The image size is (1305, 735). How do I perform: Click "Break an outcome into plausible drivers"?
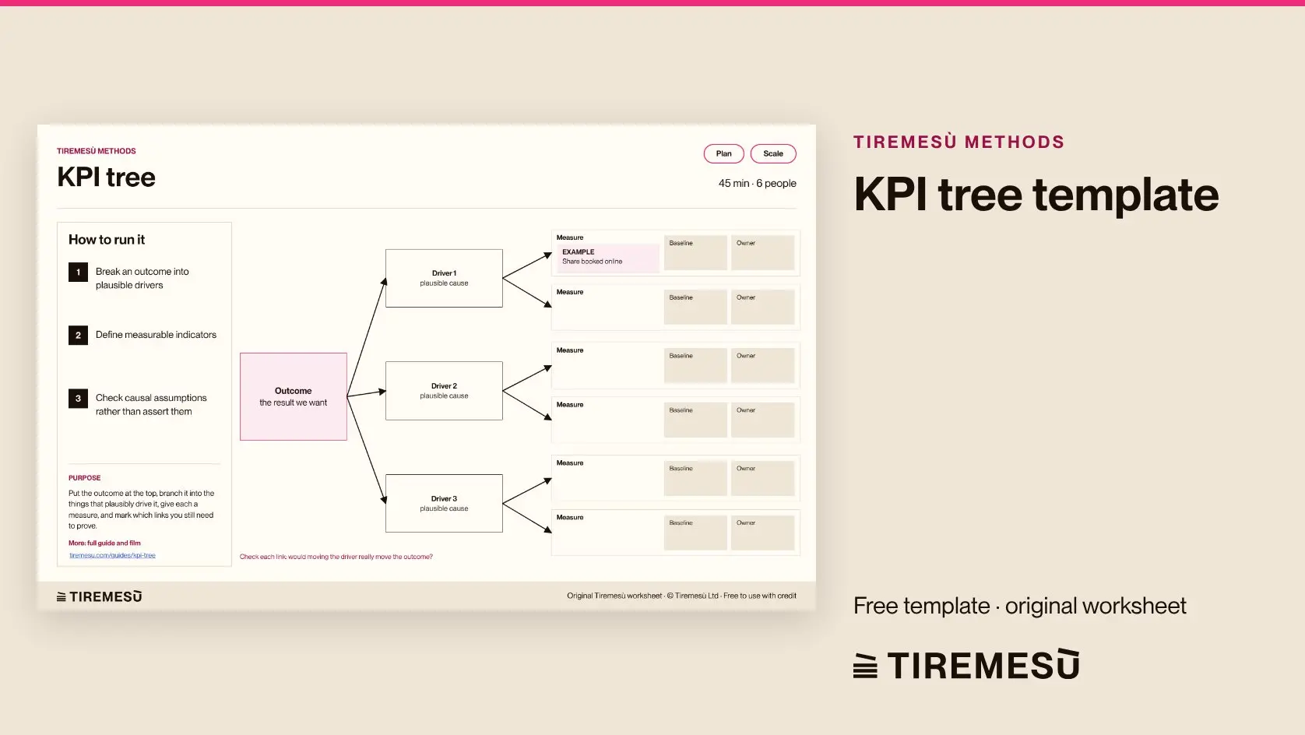click(x=142, y=278)
